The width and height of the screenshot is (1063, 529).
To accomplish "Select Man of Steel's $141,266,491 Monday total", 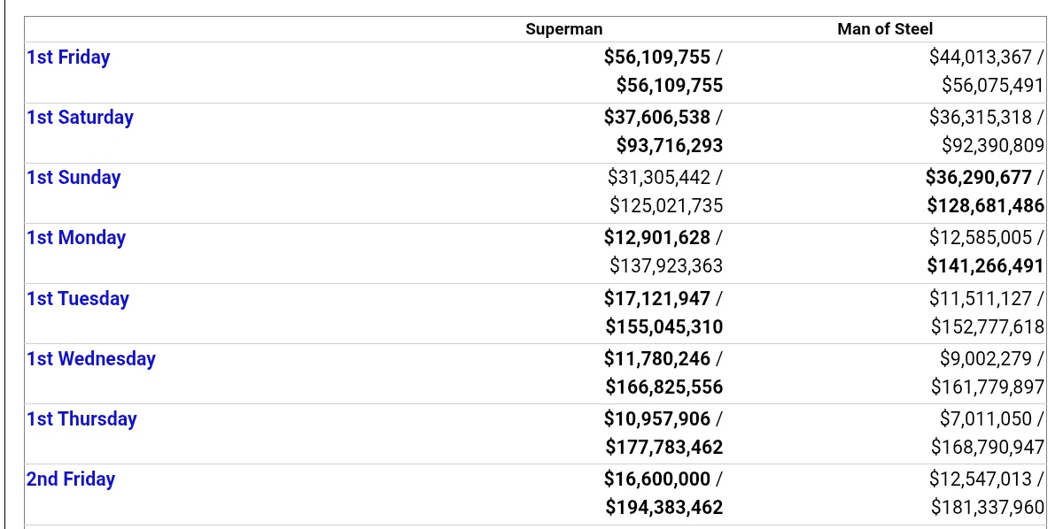I will 986,266.
